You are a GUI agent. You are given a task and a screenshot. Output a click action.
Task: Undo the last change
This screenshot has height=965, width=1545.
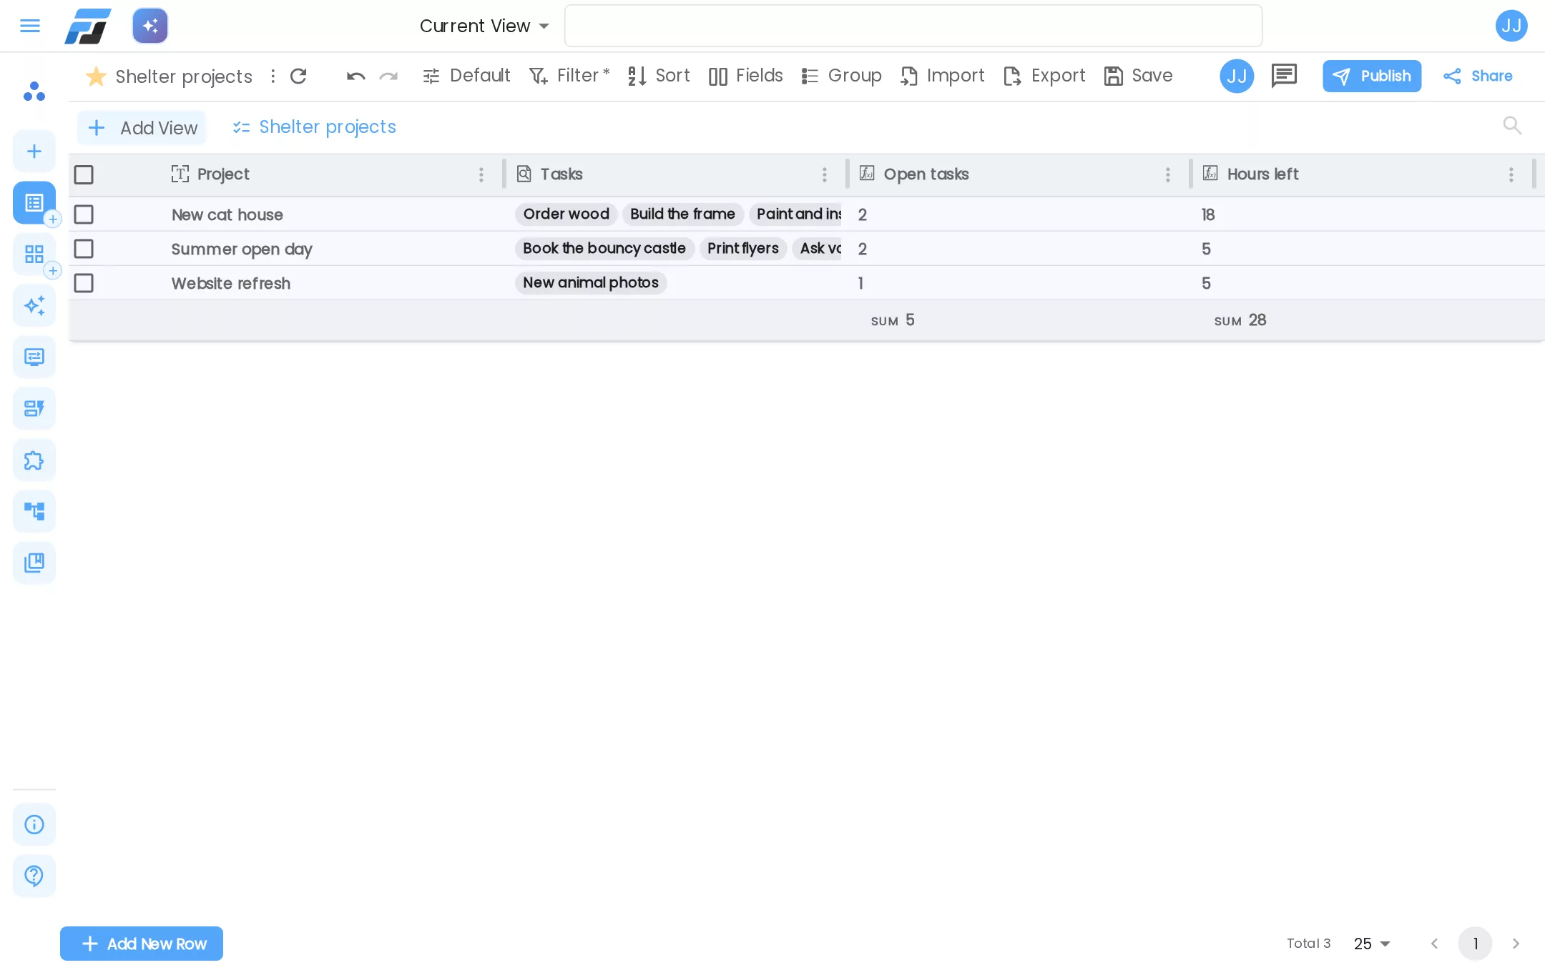point(355,76)
